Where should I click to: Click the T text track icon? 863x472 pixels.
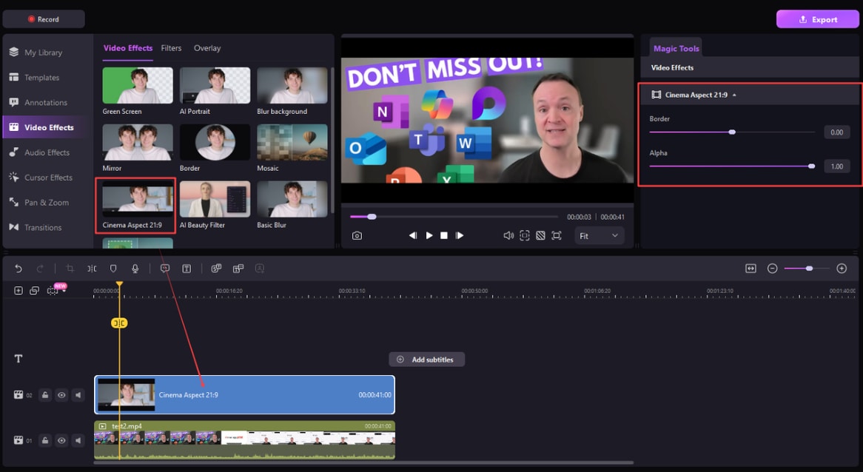coord(19,359)
